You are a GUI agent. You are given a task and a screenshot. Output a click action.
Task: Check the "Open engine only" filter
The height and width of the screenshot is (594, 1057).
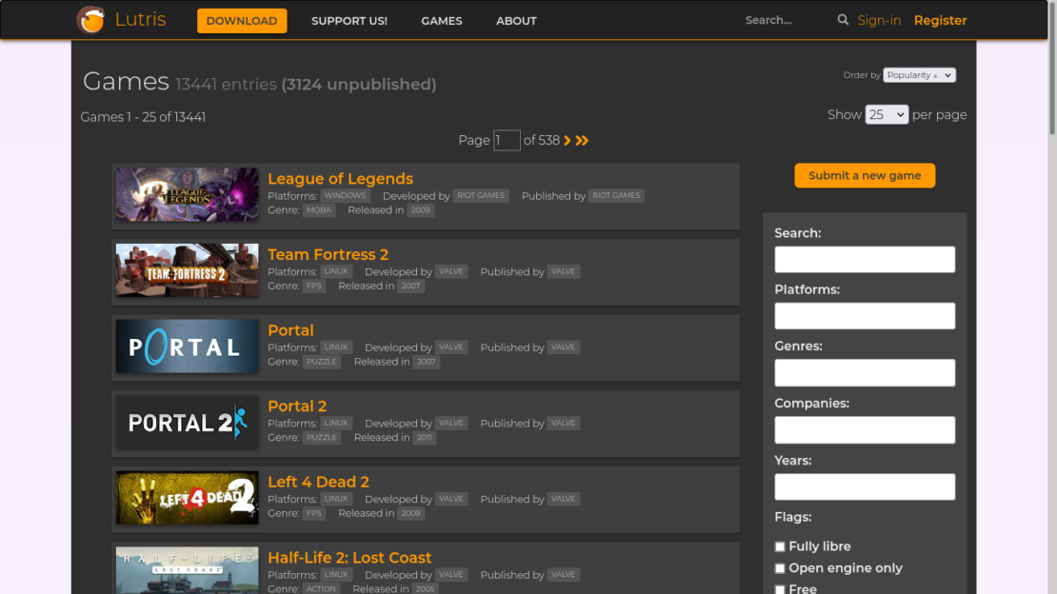click(780, 567)
